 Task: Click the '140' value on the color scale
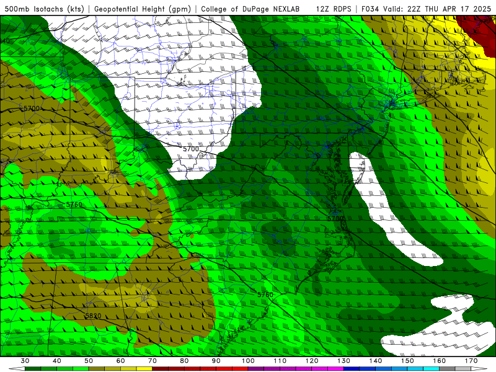pos(376,361)
